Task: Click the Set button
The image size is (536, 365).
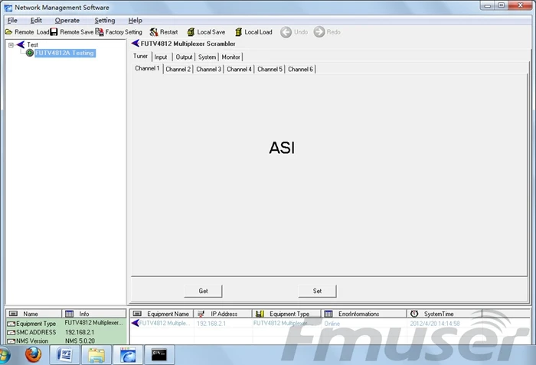Action: [x=317, y=291]
